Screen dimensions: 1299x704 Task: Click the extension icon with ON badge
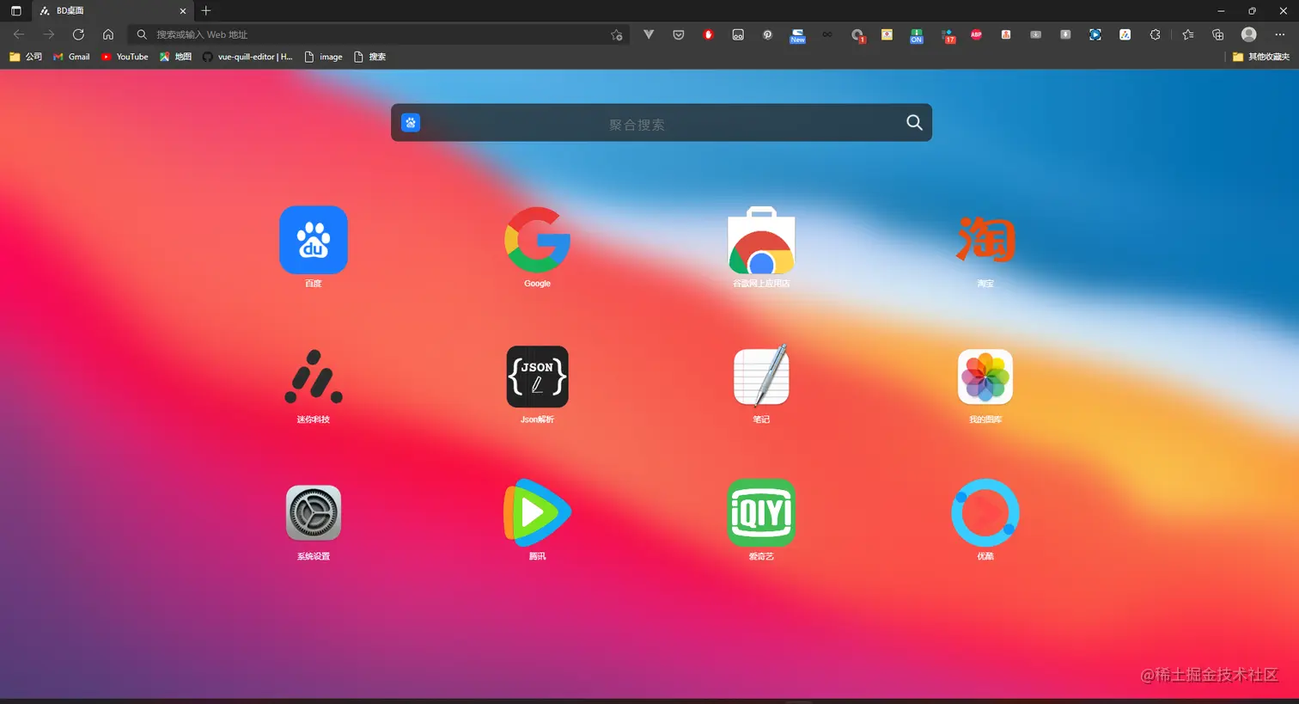click(917, 35)
